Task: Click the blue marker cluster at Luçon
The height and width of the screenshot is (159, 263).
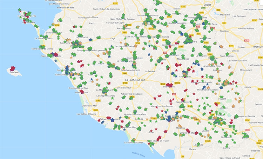Action: (x=169, y=119)
